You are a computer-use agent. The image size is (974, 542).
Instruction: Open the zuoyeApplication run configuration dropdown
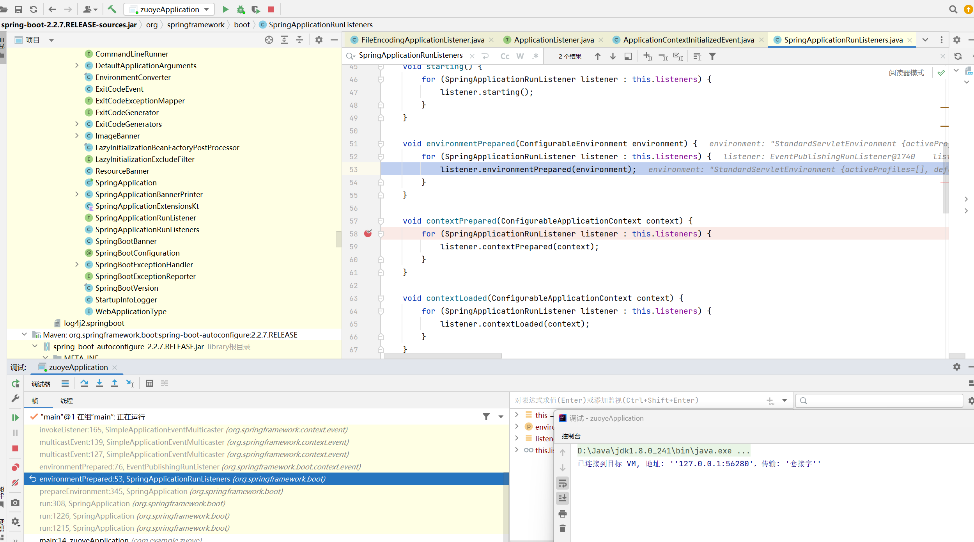pyautogui.click(x=169, y=9)
